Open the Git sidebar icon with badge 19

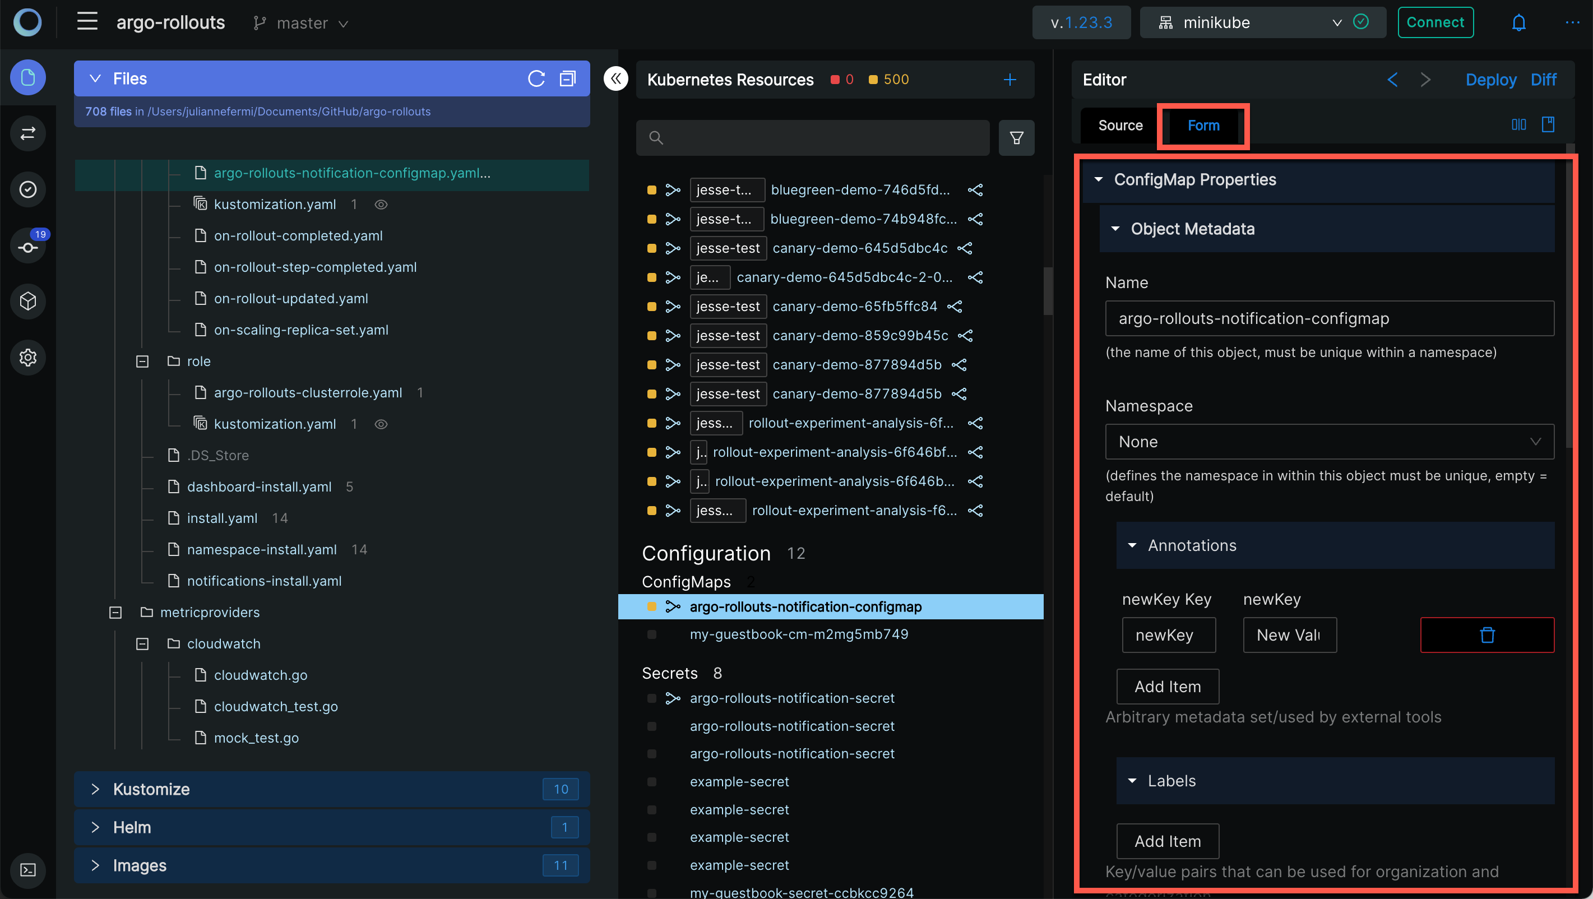click(x=28, y=246)
